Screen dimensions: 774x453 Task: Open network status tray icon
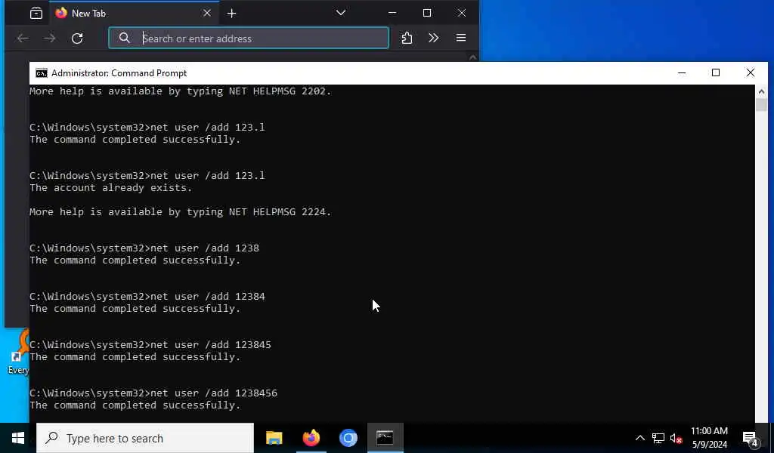658,438
